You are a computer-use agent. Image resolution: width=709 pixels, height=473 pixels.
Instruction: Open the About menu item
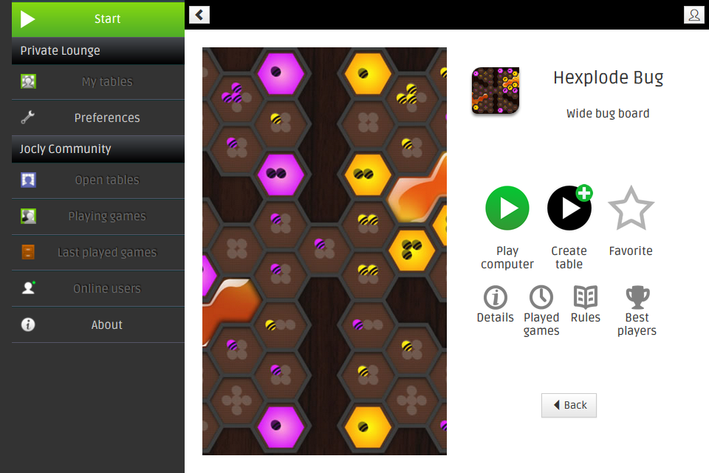tap(98, 324)
